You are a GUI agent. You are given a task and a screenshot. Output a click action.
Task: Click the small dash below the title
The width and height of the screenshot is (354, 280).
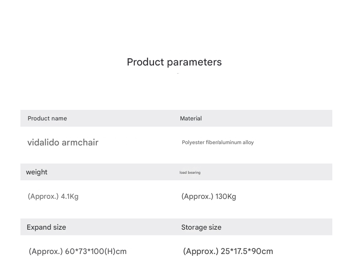tap(178, 74)
